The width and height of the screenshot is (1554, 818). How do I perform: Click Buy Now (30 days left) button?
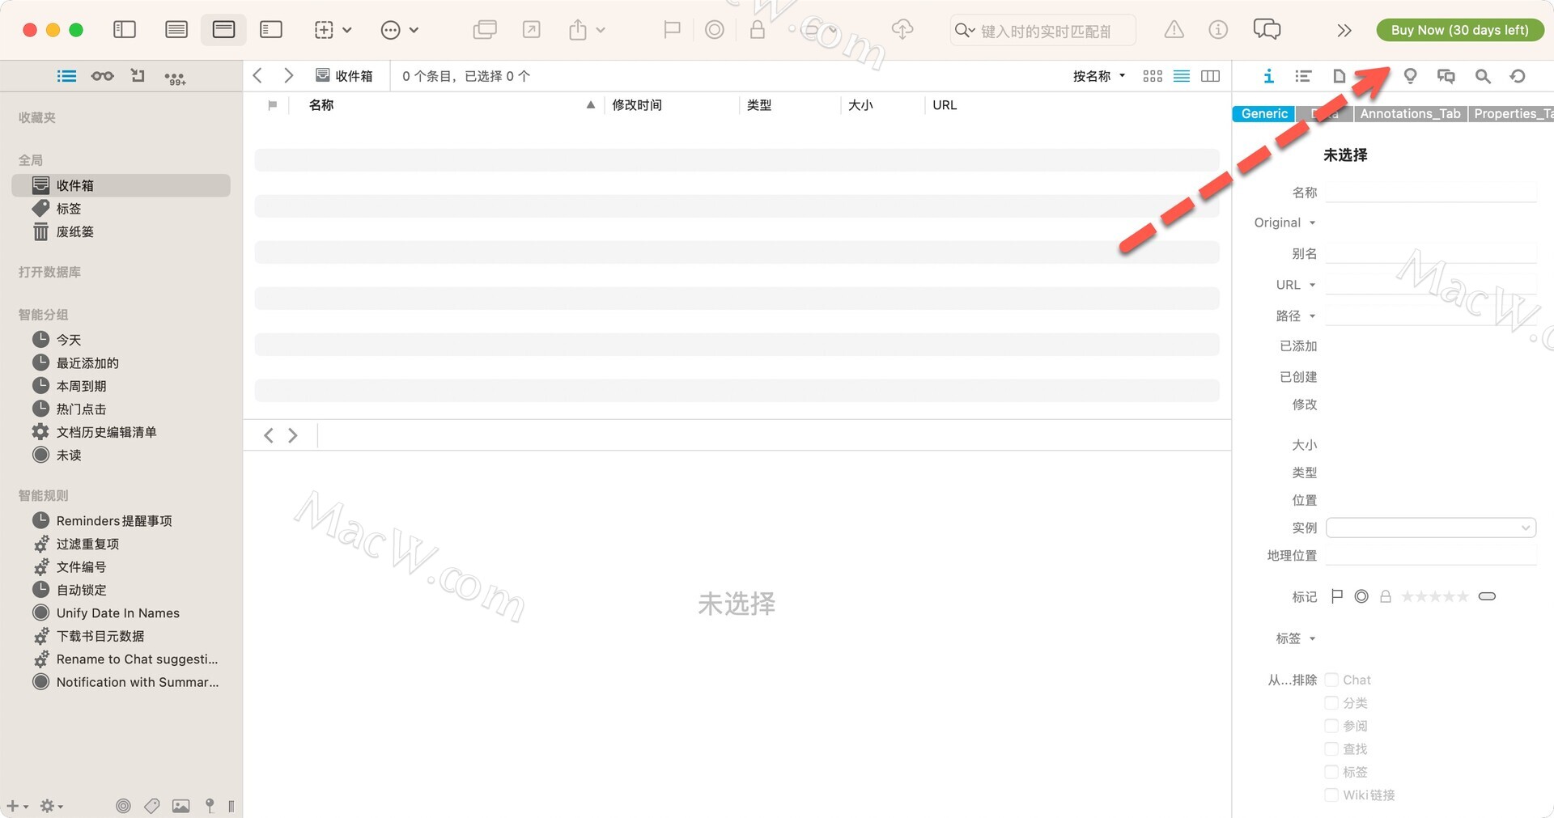(x=1459, y=30)
